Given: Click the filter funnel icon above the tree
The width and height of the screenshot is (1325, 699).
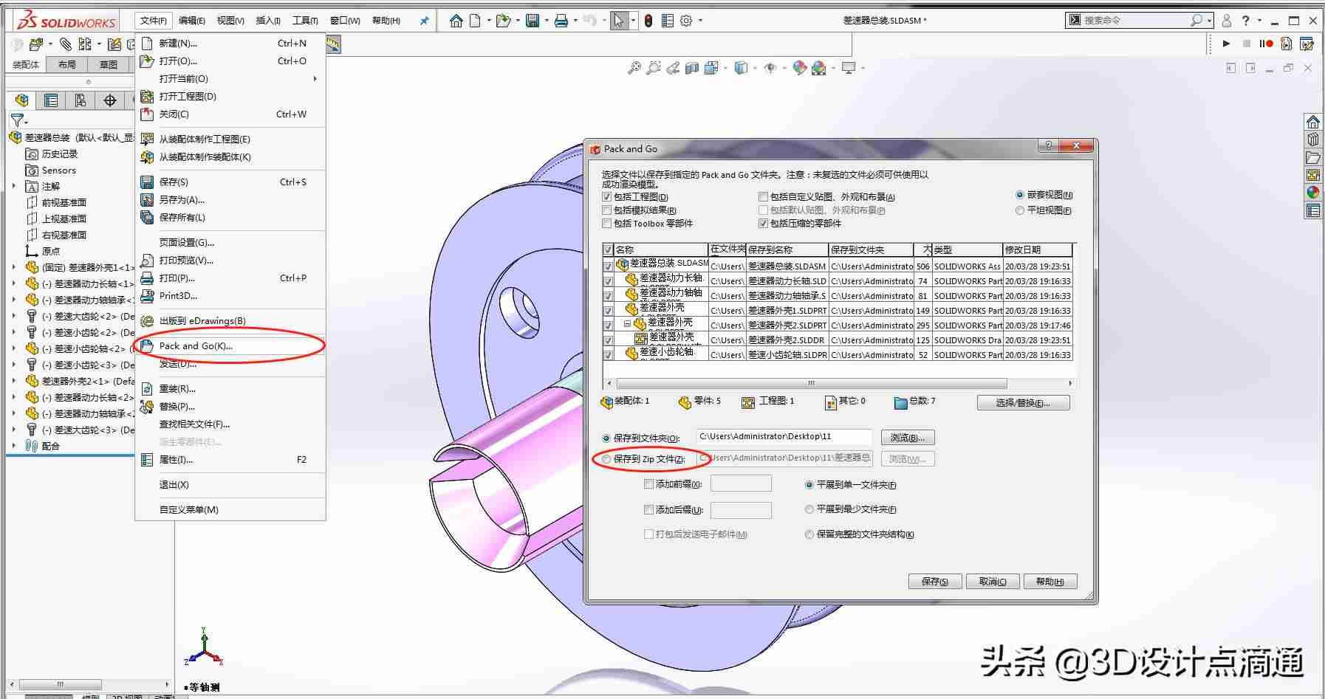Looking at the screenshot, I should [18, 120].
